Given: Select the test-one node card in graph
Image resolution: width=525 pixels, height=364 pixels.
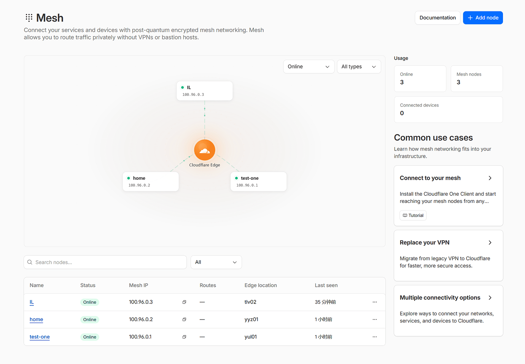Looking at the screenshot, I should click(259, 182).
